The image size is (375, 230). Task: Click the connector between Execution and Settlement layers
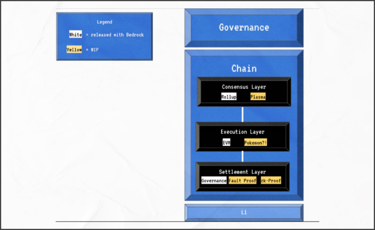[x=243, y=156]
